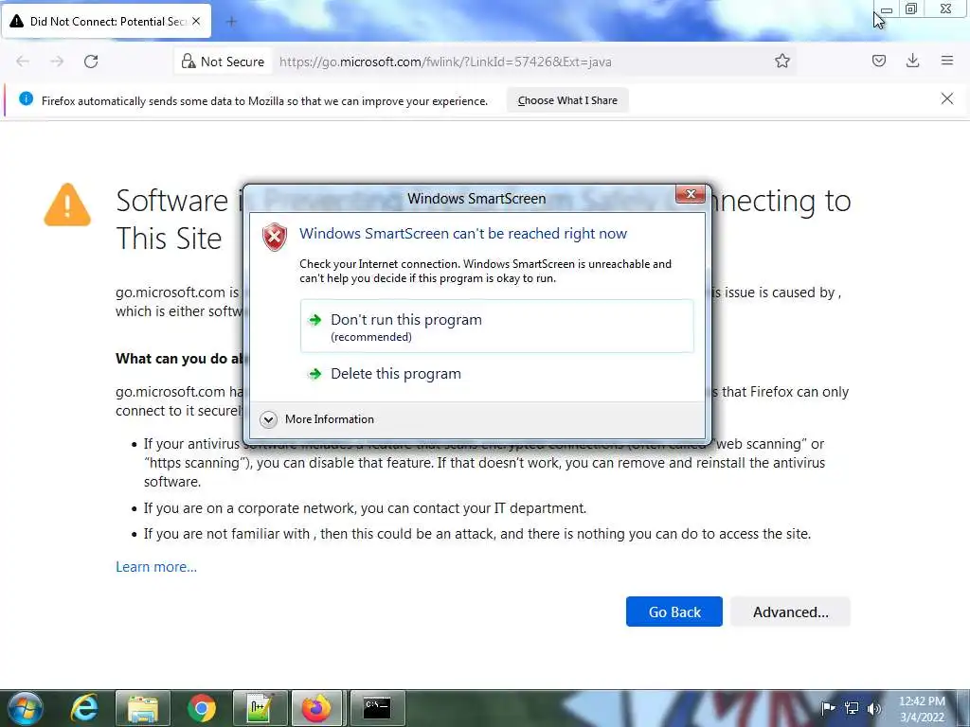Minimize the Firefox window
The width and height of the screenshot is (970, 727).
[x=887, y=9]
